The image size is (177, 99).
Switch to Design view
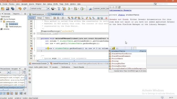40,18
